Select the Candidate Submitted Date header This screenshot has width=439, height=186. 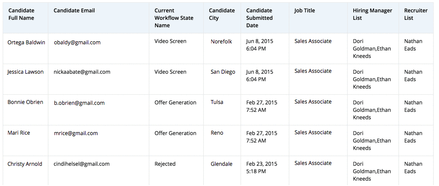tap(259, 18)
